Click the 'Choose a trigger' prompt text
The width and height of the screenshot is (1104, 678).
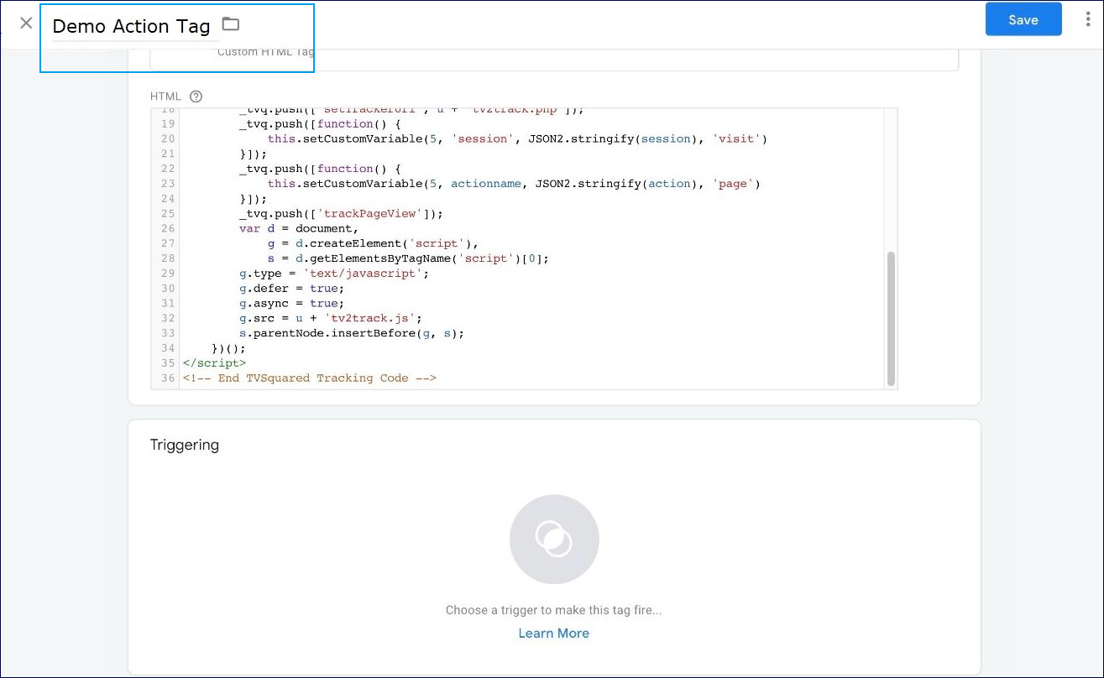coord(553,610)
